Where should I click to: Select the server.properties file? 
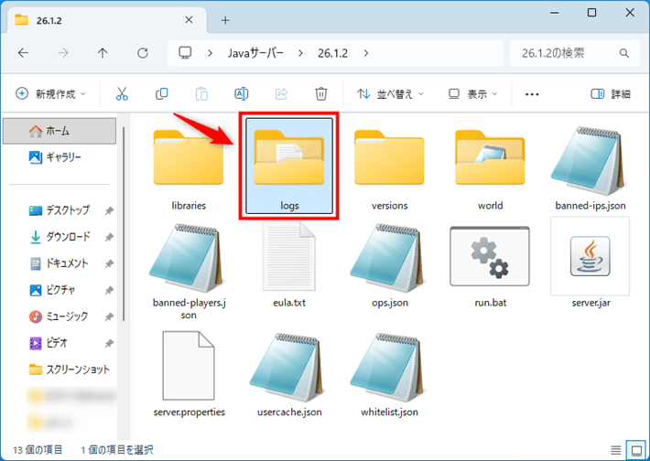pos(189,374)
